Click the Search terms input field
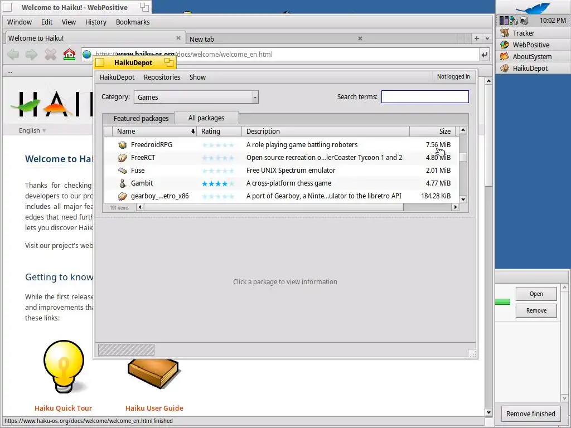Image resolution: width=571 pixels, height=428 pixels. [x=425, y=97]
